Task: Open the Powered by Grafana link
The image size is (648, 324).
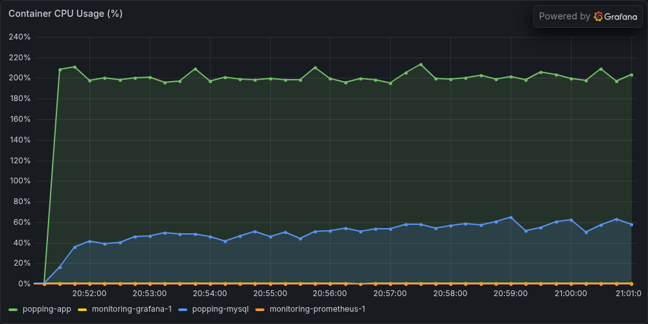Action: tap(588, 17)
